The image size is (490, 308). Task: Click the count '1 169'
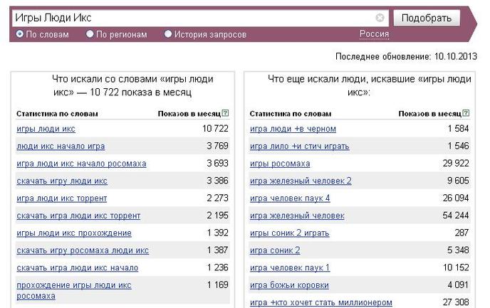tap(217, 285)
